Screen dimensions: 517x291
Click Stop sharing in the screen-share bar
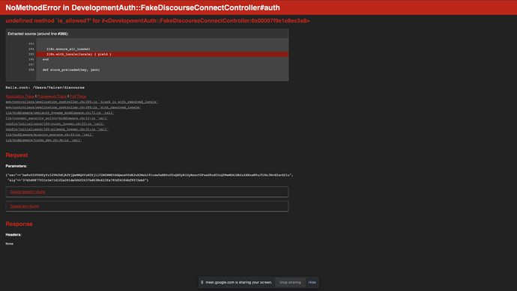[290, 283]
